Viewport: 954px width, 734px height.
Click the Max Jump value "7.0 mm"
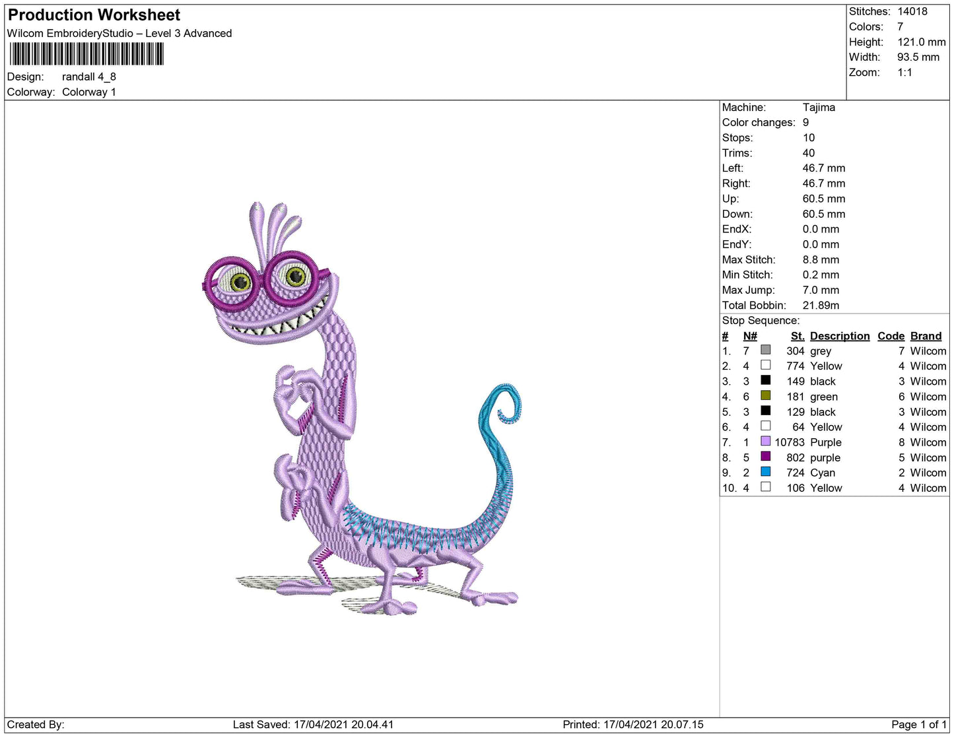[821, 290]
